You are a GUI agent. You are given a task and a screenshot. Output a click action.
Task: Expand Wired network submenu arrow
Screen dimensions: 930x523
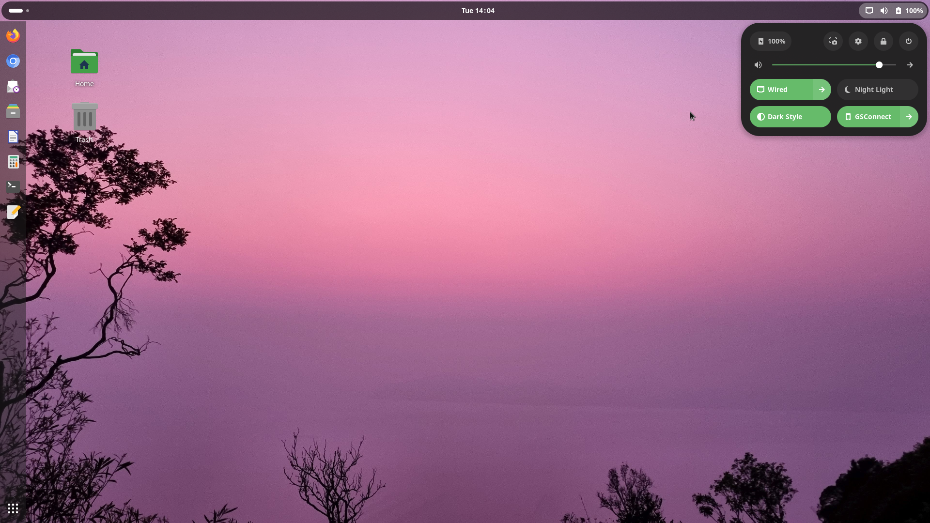click(x=822, y=90)
